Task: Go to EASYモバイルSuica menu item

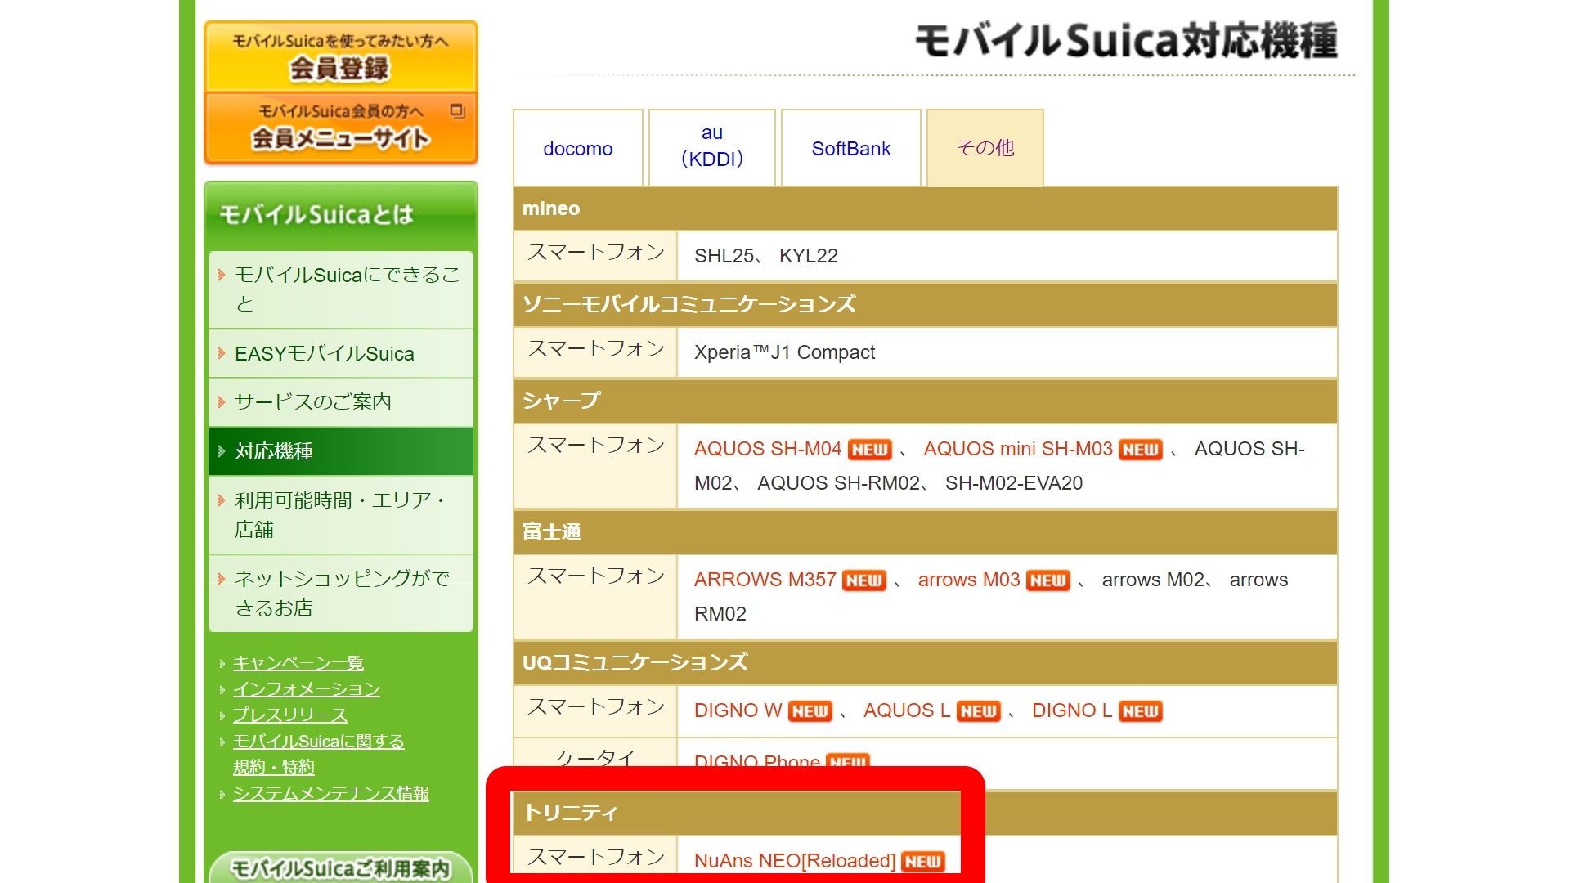Action: (325, 354)
